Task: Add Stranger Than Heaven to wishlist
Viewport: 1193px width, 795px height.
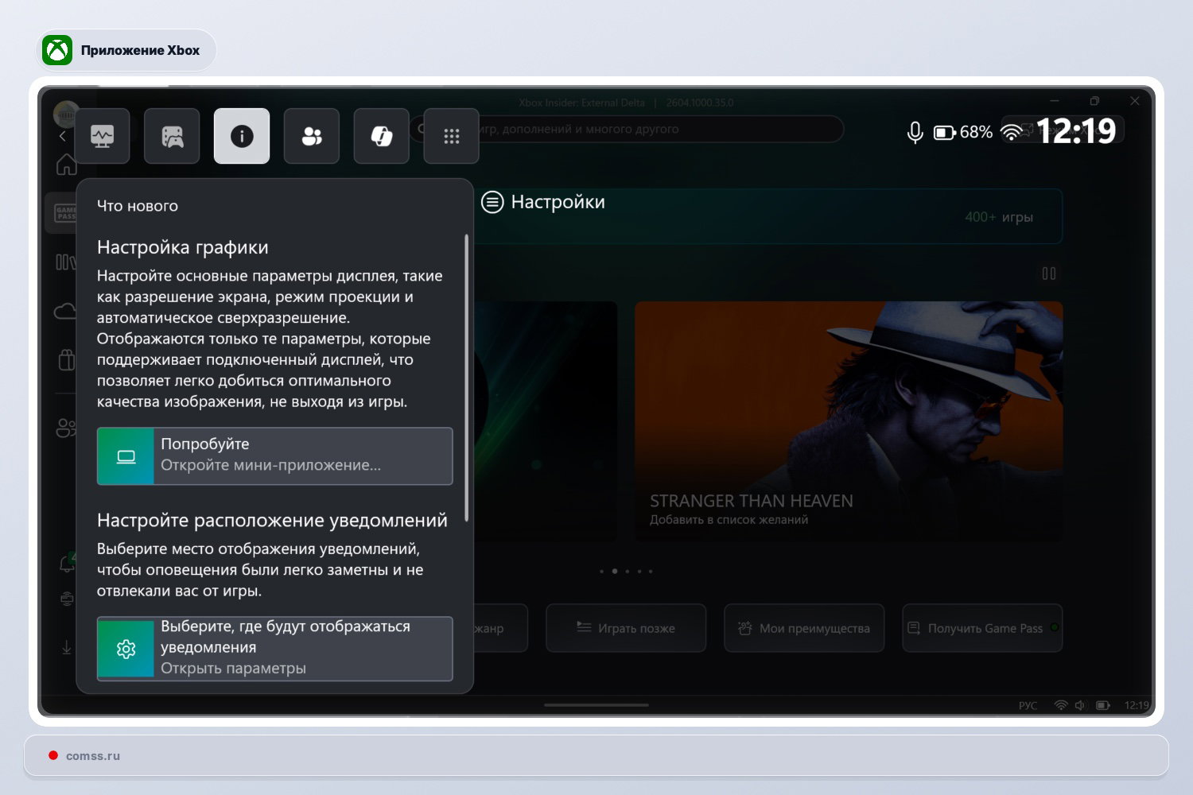Action: click(x=729, y=519)
